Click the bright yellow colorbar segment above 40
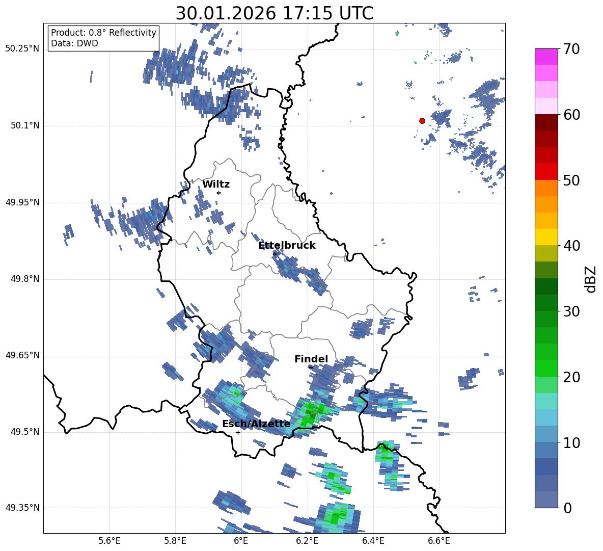The image size is (603, 551). pos(546,237)
